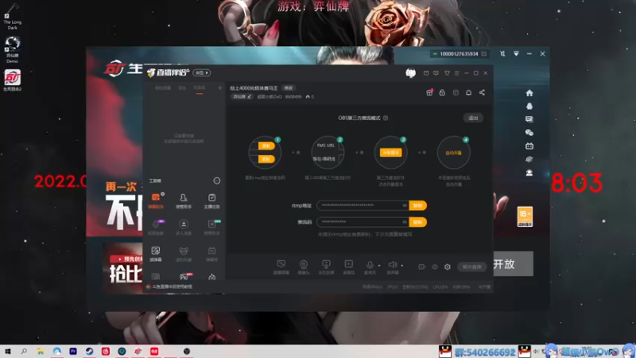Click the account ID 10000127635934 in launcher
Image resolution: width=636 pixels, height=358 pixels.
[x=459, y=53]
